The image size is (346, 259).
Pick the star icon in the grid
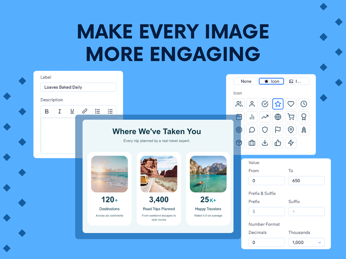278,104
